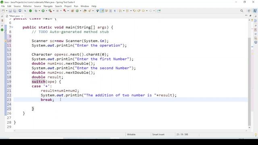Screen dimensions: 258x145
Task: Click the warning marker on line 10
Action: 6,41
